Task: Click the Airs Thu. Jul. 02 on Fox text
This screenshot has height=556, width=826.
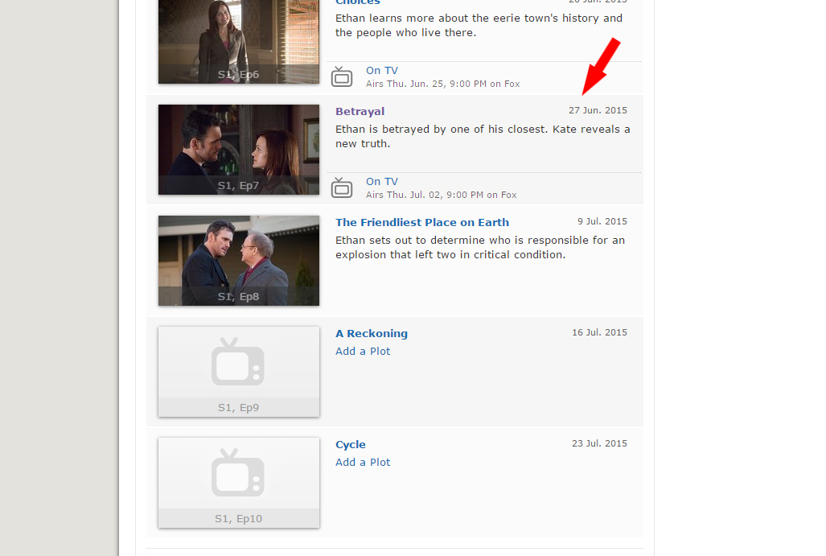Action: point(441,195)
